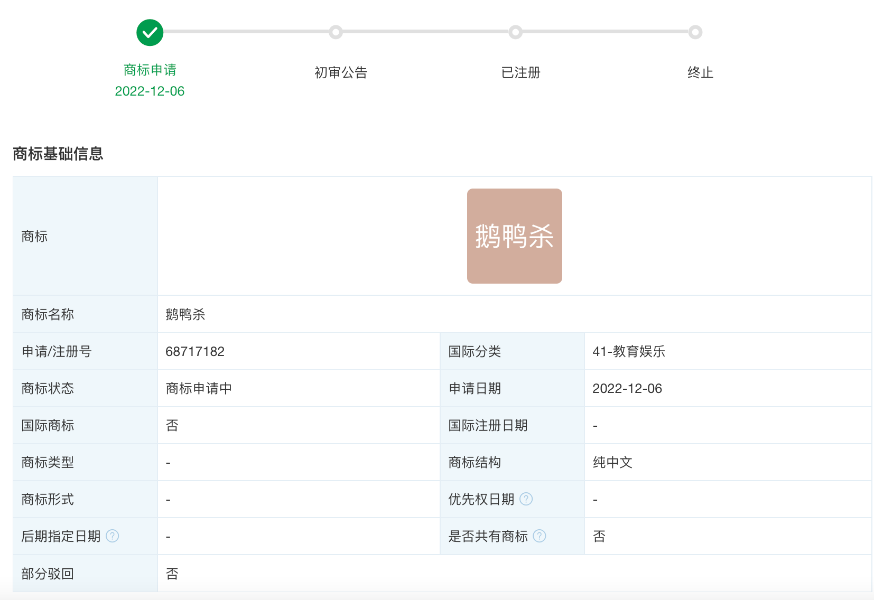Open the help icon next to 优先权日期
Screen dimensions: 874x600
click(526, 499)
